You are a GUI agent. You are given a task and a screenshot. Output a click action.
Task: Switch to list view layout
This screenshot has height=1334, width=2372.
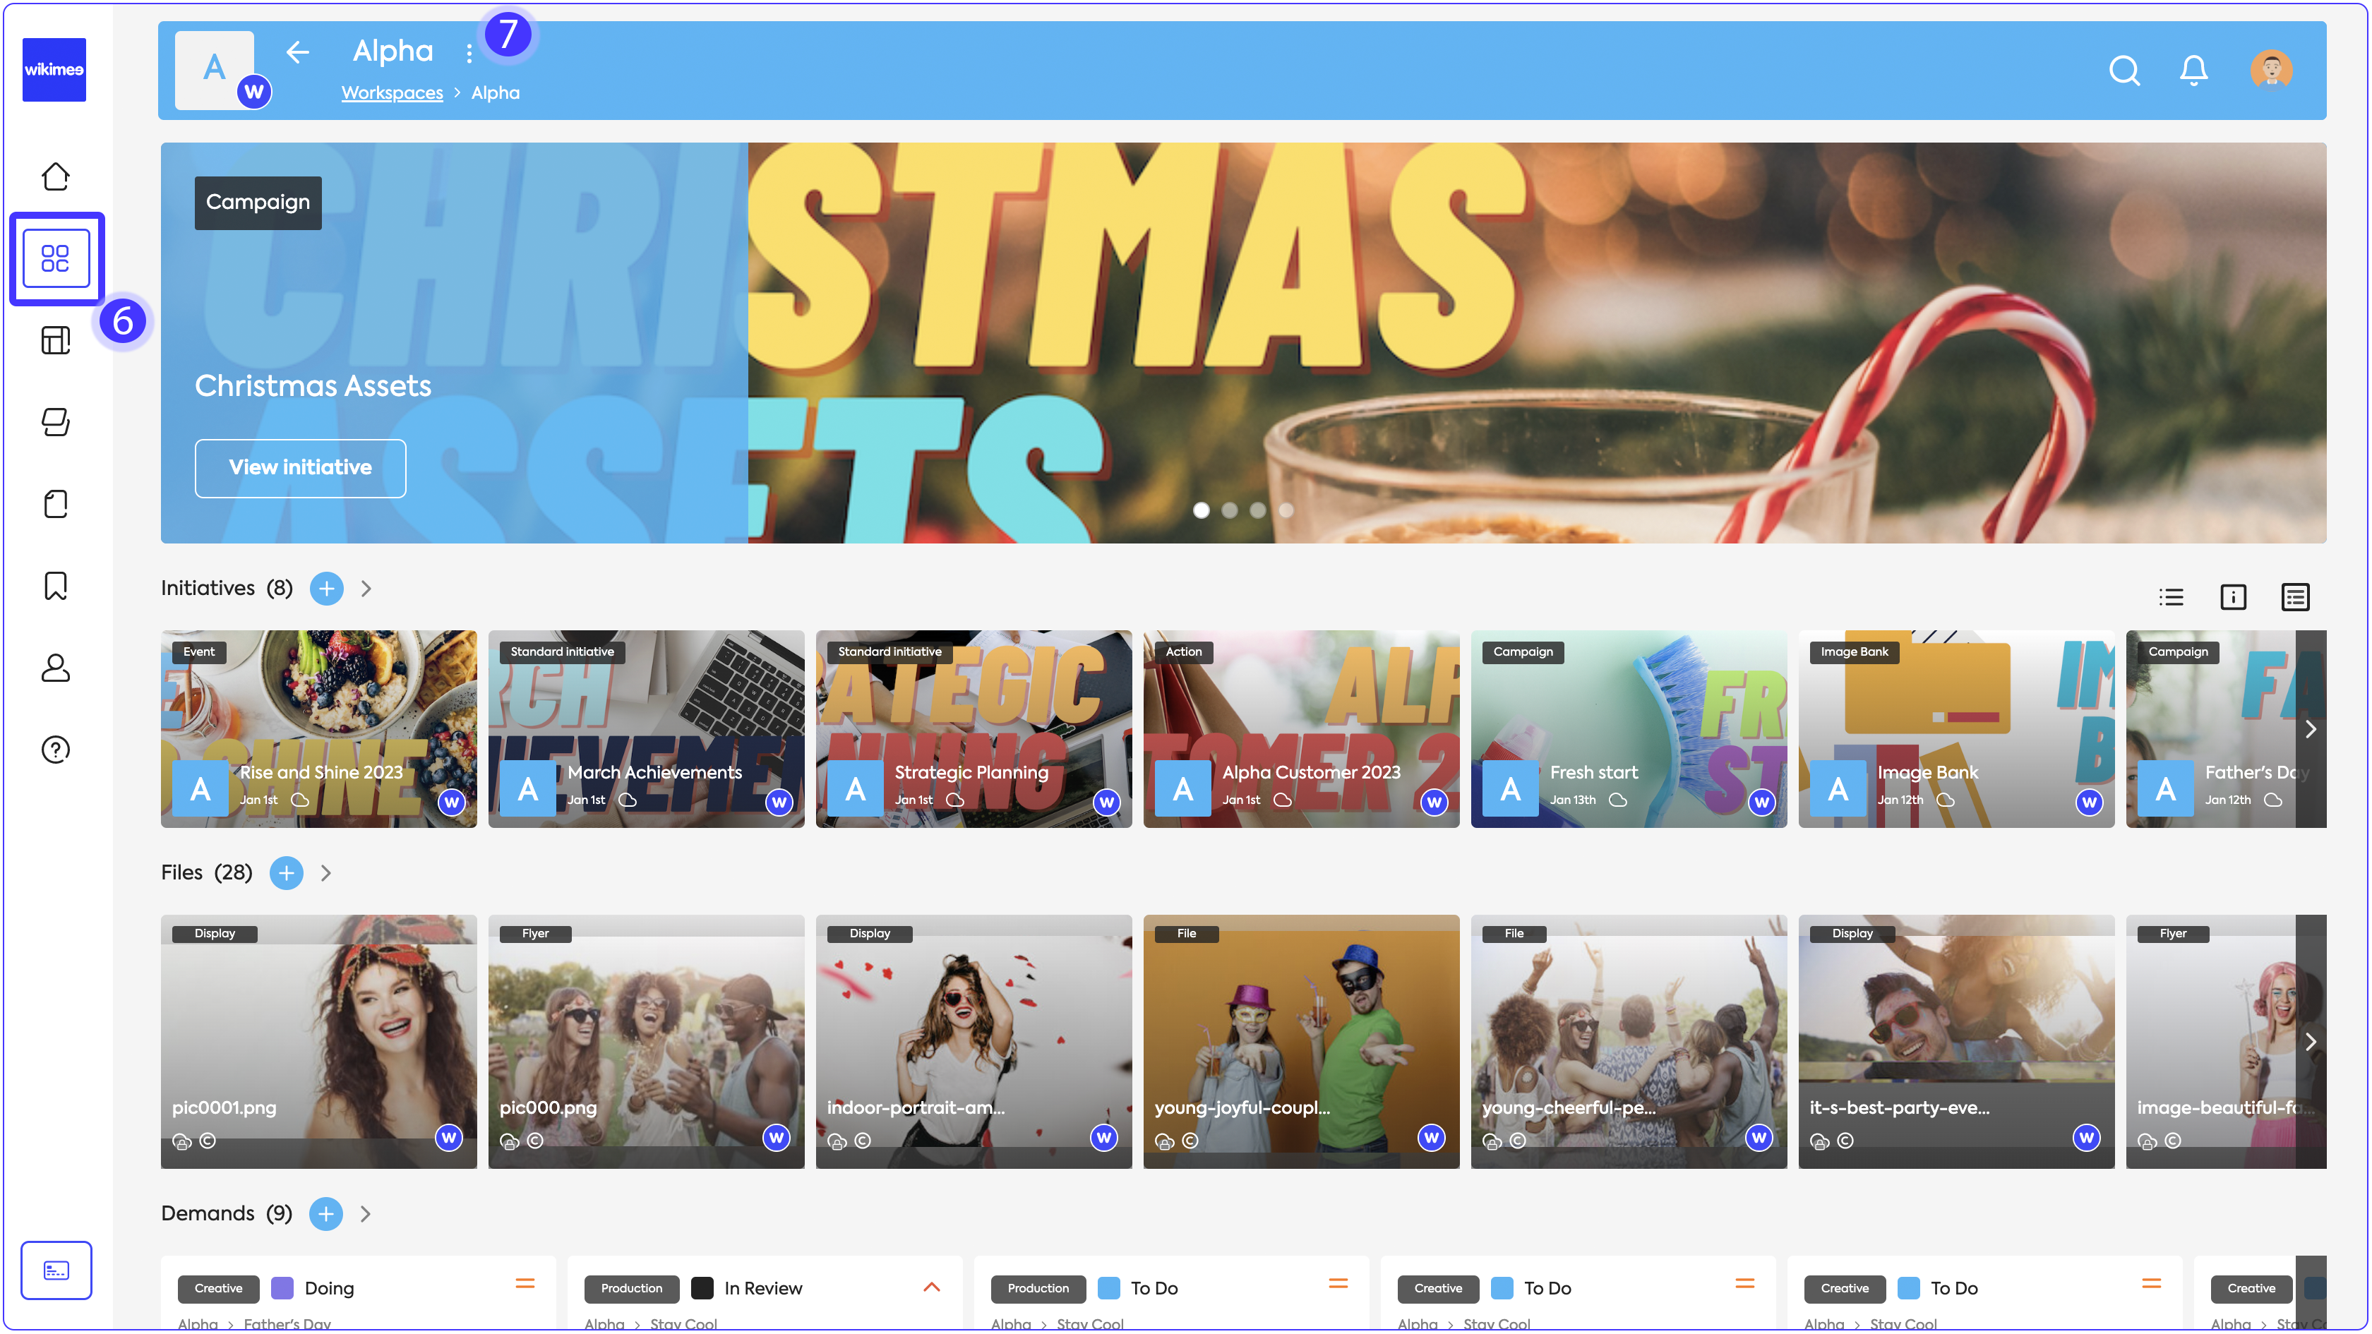point(2170,598)
